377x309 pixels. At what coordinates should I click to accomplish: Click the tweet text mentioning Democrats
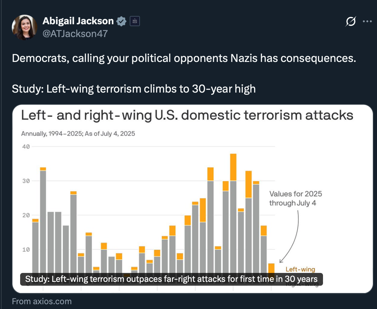tap(184, 59)
